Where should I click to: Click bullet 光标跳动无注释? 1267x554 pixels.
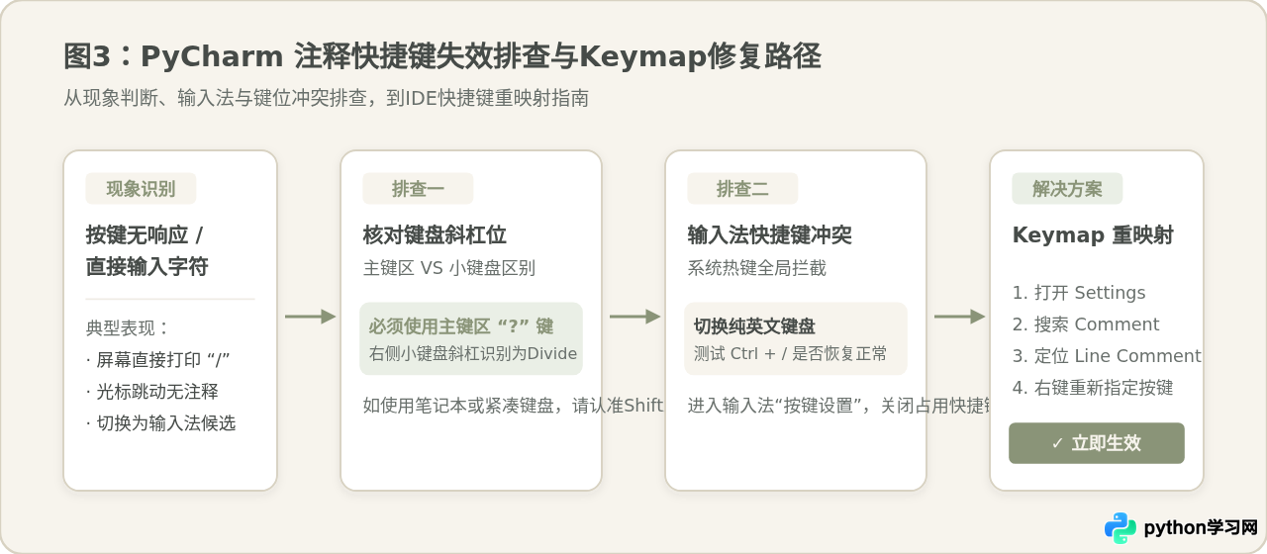point(152,392)
